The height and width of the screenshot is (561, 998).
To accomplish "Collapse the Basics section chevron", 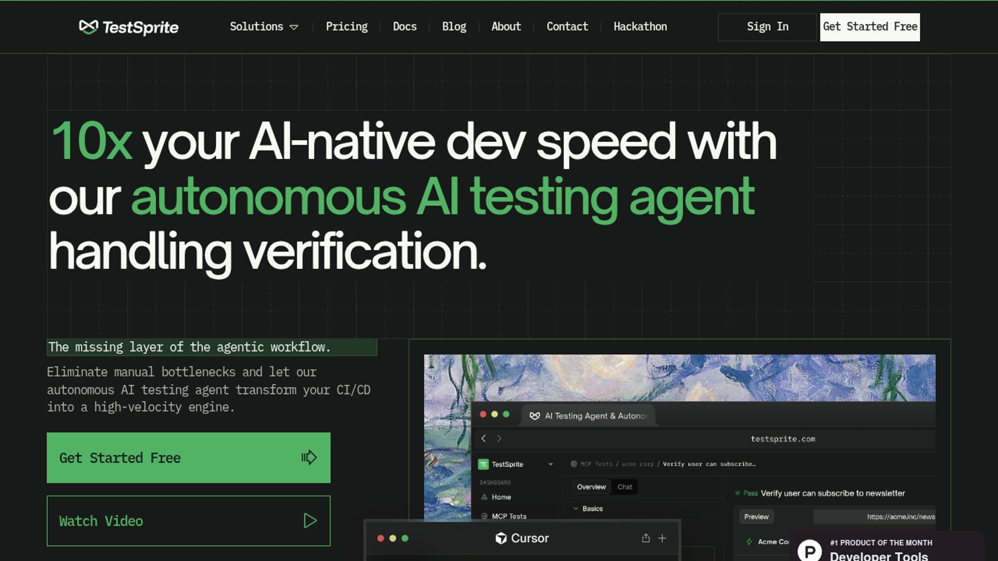I will coord(576,509).
